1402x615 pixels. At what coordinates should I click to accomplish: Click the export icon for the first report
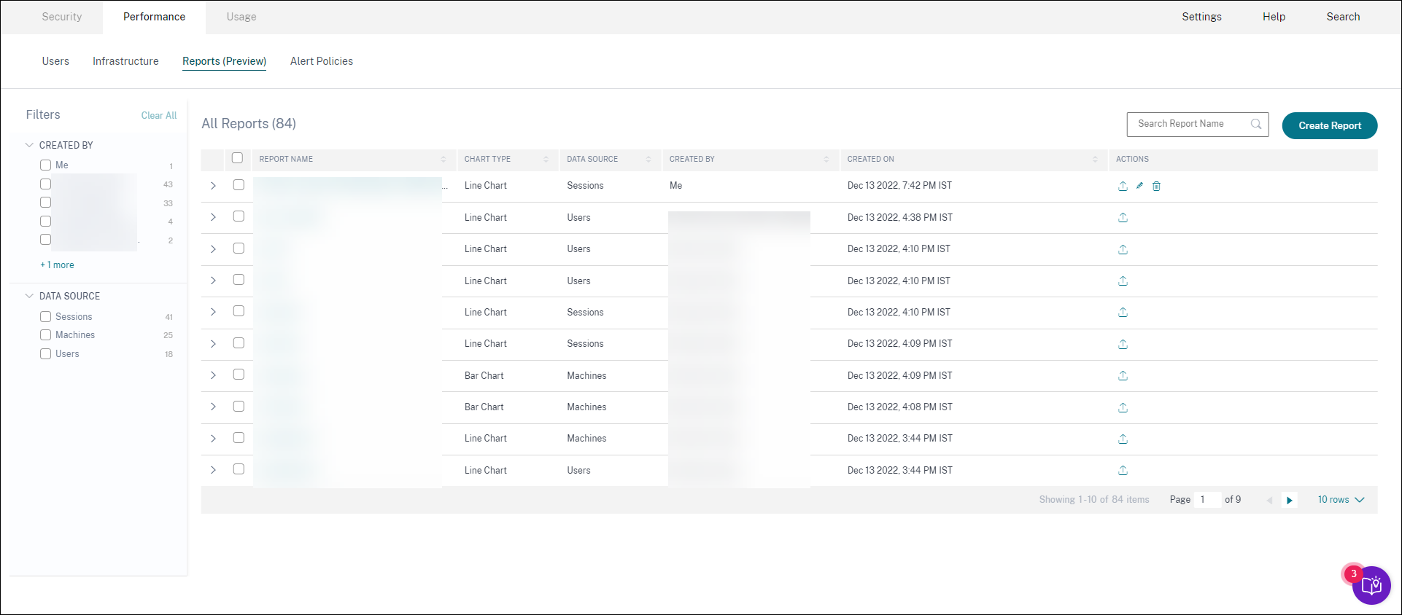click(1123, 186)
